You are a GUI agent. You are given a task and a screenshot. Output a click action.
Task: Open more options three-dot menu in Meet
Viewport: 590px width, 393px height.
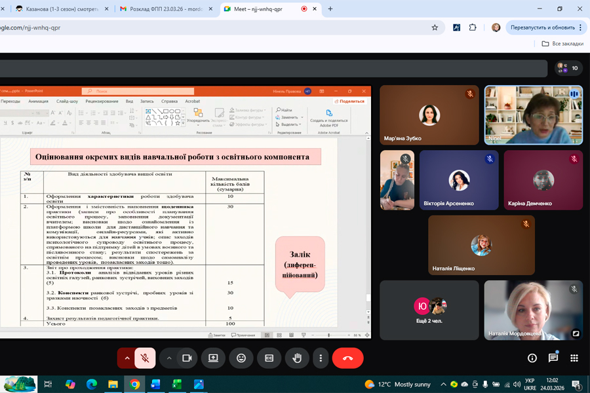pyautogui.click(x=320, y=358)
